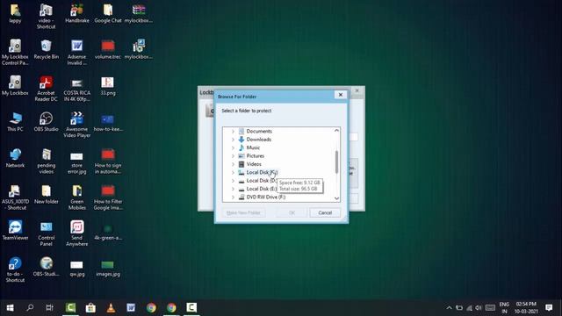562x316 pixels.
Task: Click the Make New Folder button
Action: 243,212
